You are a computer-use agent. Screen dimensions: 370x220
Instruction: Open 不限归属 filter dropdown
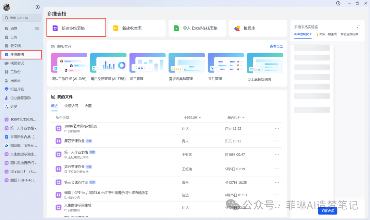tap(192, 117)
